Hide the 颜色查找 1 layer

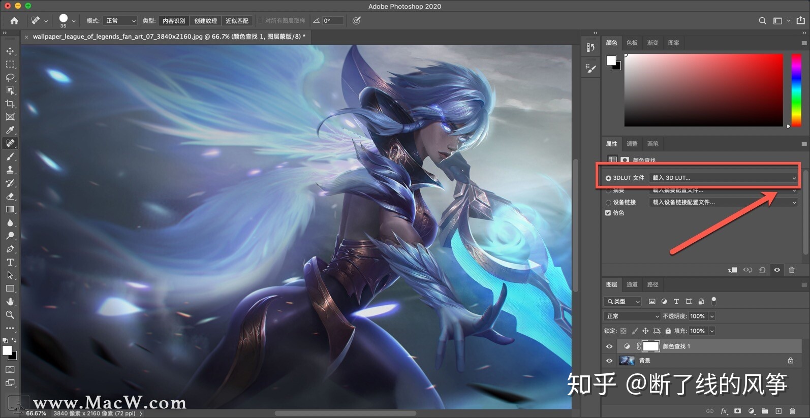coord(609,346)
